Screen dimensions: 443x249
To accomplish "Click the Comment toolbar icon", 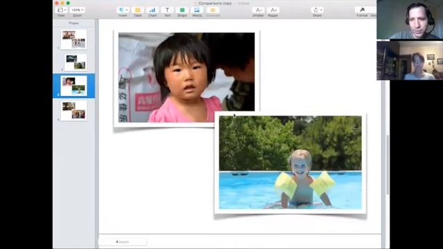I will point(213,10).
